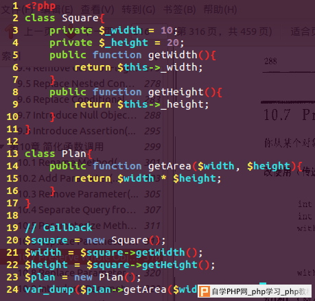
Task: Select 10.4 Separate Query fro... index entry
Action: tap(77, 210)
